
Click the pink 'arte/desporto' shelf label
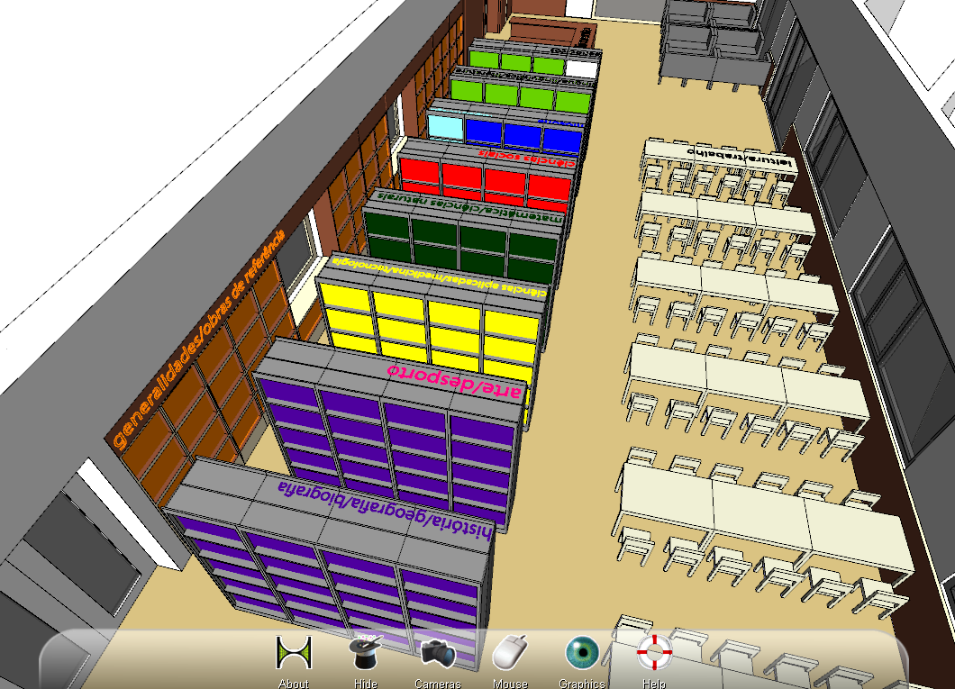tap(455, 380)
